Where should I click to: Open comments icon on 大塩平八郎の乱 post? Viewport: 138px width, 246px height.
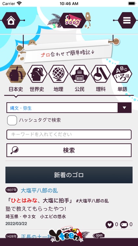(x=124, y=225)
